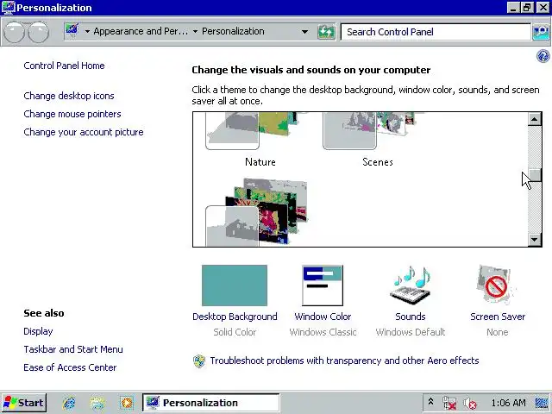
Task: Click the Show desktop tray icon
Action: coord(543,403)
